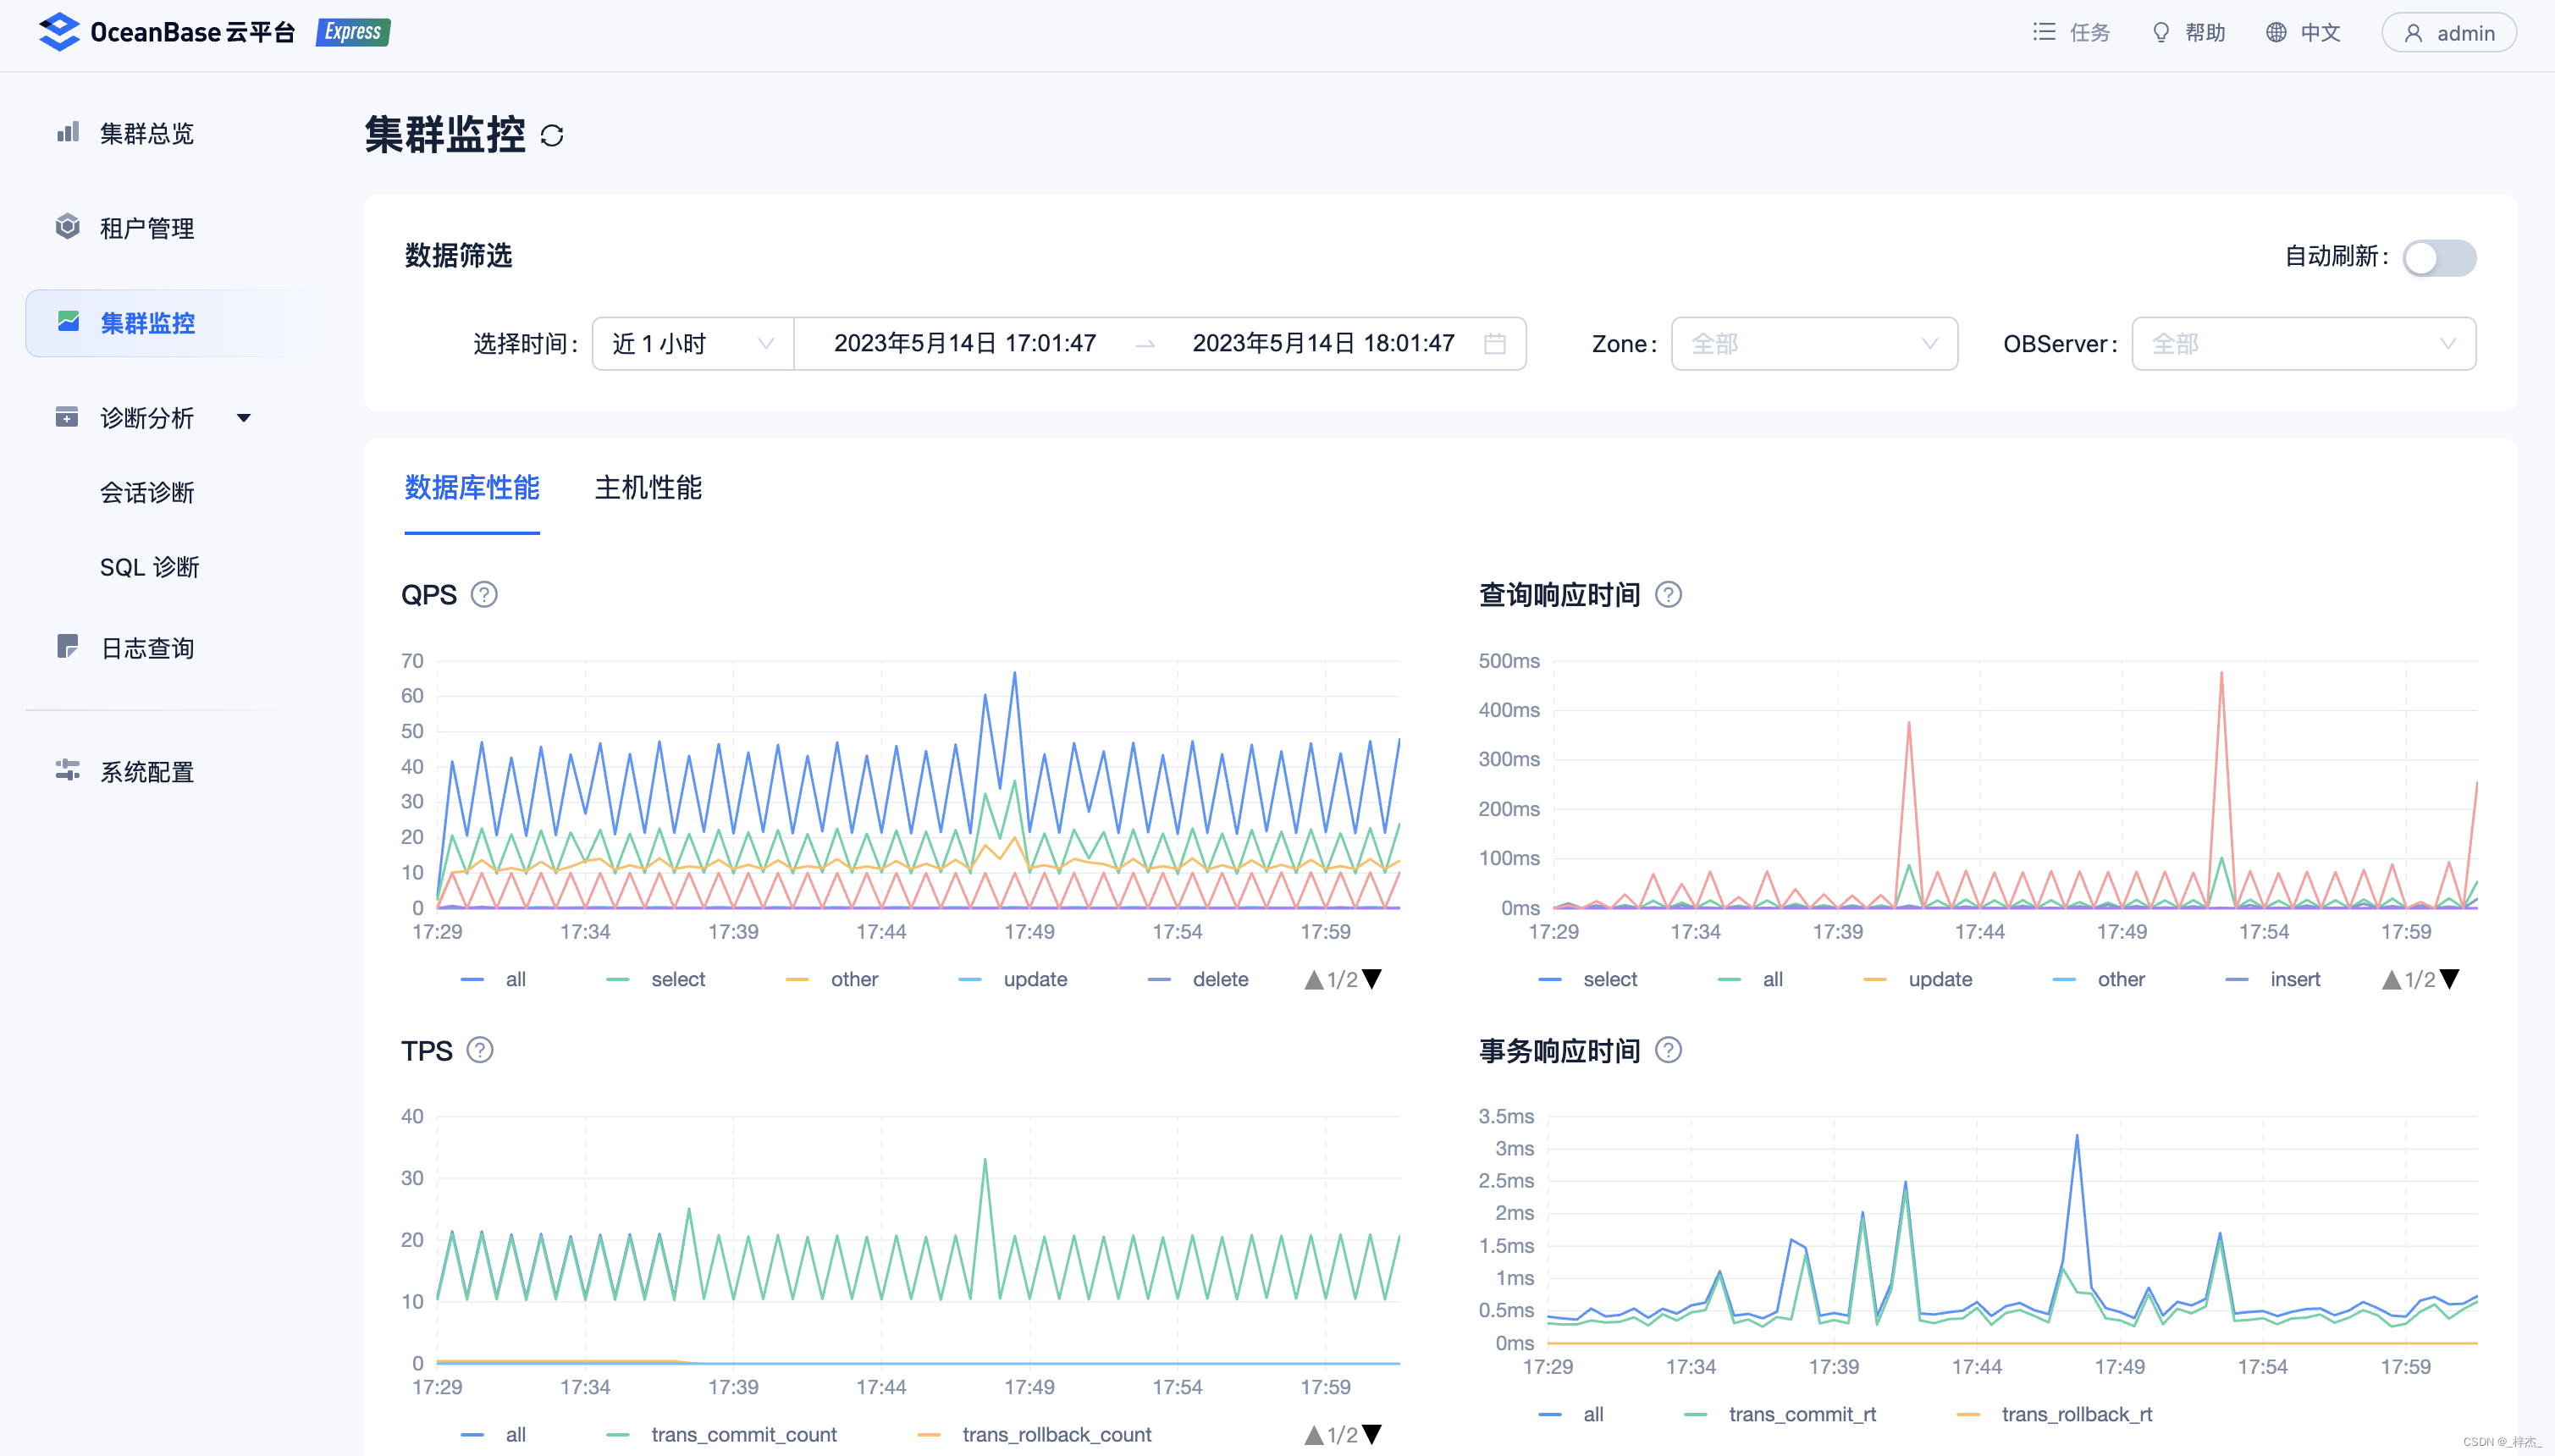
Task: Click the OceanBase logo icon
Action: (59, 32)
